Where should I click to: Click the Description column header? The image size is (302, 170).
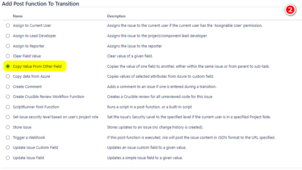116,16
